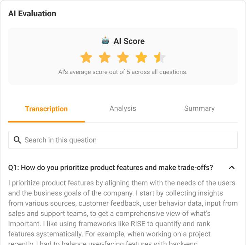Click the 'AI Score' label
This screenshot has width=246, height=245.
129,41
